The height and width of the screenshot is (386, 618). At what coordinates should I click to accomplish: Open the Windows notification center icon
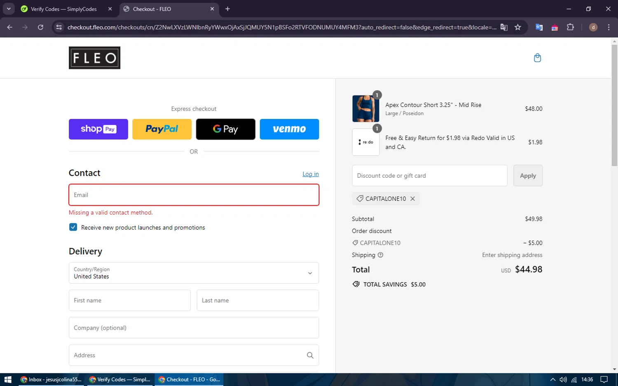coord(604,379)
